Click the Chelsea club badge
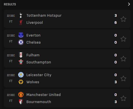This screenshot has width=133, height=109. tap(21, 42)
